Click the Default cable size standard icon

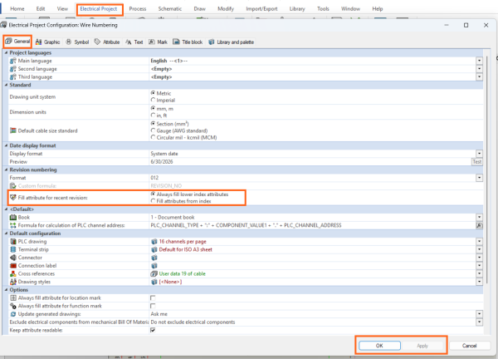pos(13,130)
